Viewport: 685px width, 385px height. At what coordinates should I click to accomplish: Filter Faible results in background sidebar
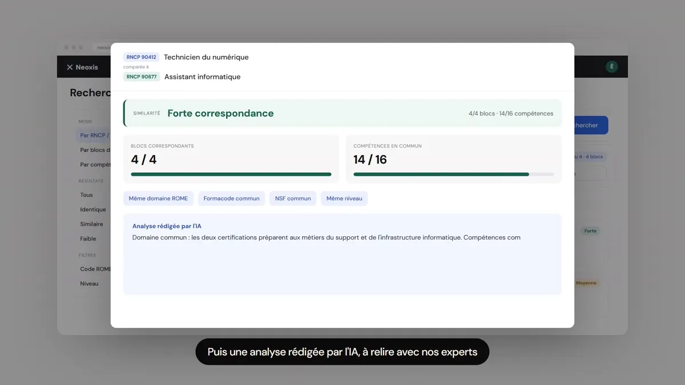(x=88, y=239)
